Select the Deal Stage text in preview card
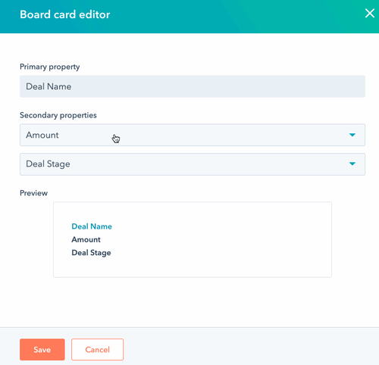The height and width of the screenshot is (365, 379). [x=91, y=253]
